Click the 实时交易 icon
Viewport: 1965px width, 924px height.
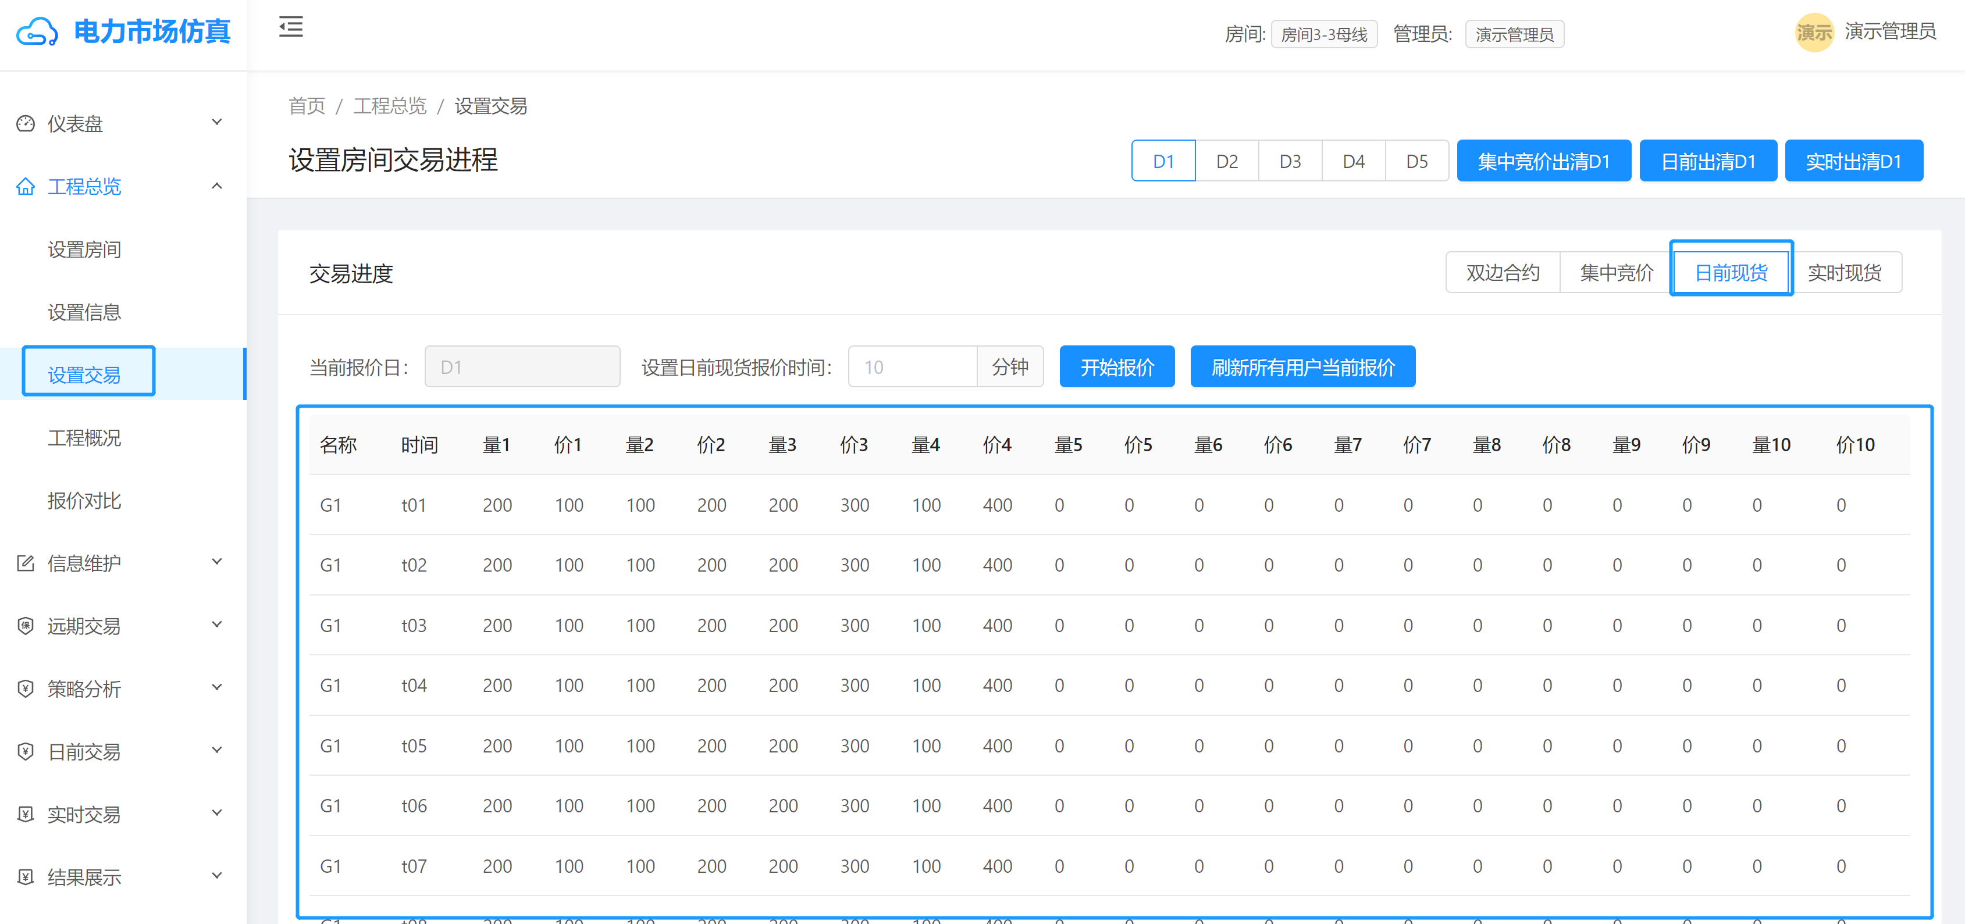[26, 814]
